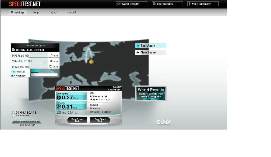Click the IP address 91.94.110.115

click(x=26, y=113)
